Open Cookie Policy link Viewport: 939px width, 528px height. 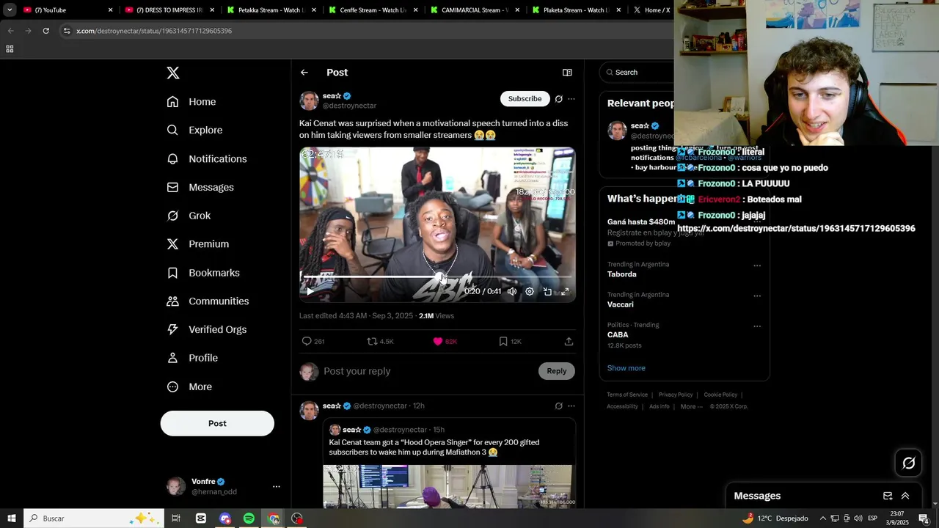tap(720, 395)
